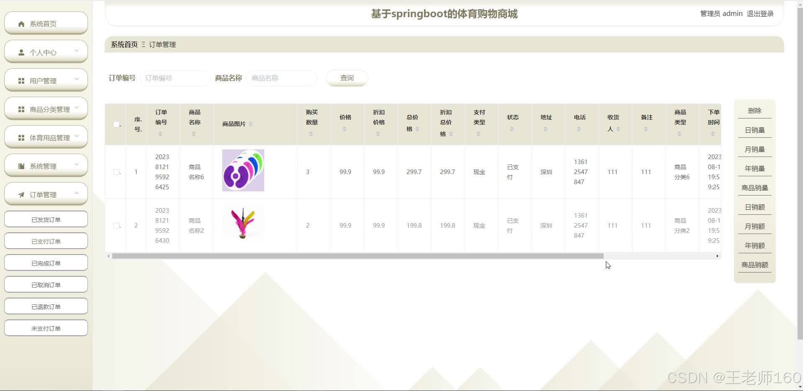The image size is (803, 391).
Task: Show the 月销额 chart
Action: [754, 226]
